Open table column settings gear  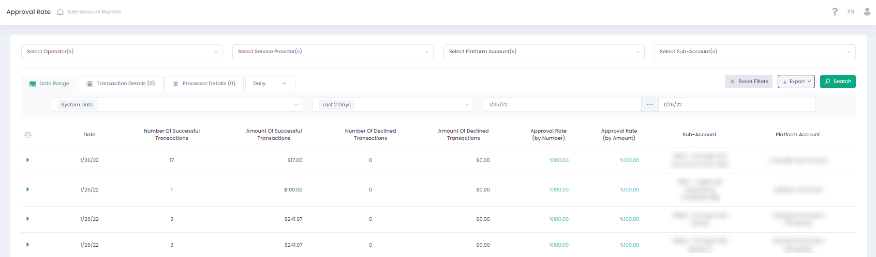[28, 135]
